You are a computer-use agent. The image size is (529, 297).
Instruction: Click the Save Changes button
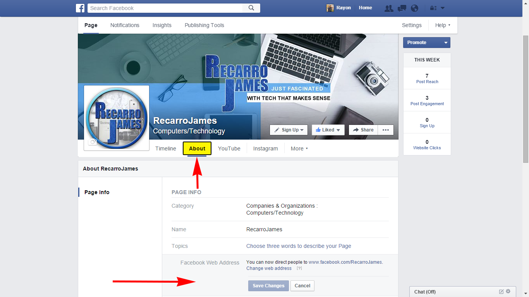click(268, 286)
